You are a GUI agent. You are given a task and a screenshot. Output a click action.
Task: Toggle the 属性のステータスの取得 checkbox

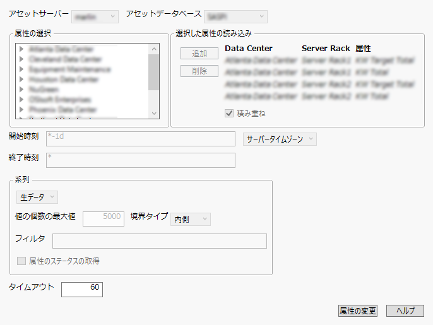point(21,261)
